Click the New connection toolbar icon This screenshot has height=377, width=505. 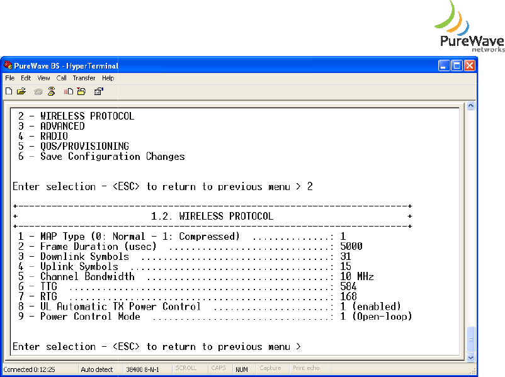[9, 91]
